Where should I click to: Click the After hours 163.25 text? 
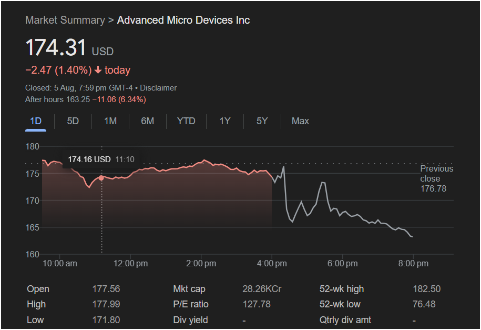58,99
